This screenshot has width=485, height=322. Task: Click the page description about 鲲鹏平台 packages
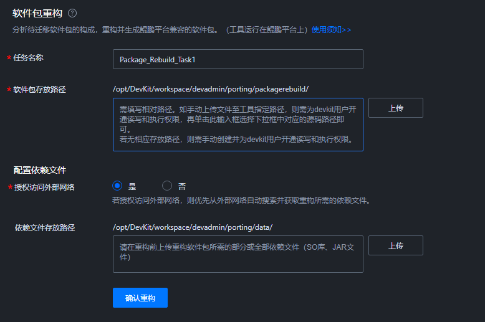(x=160, y=30)
